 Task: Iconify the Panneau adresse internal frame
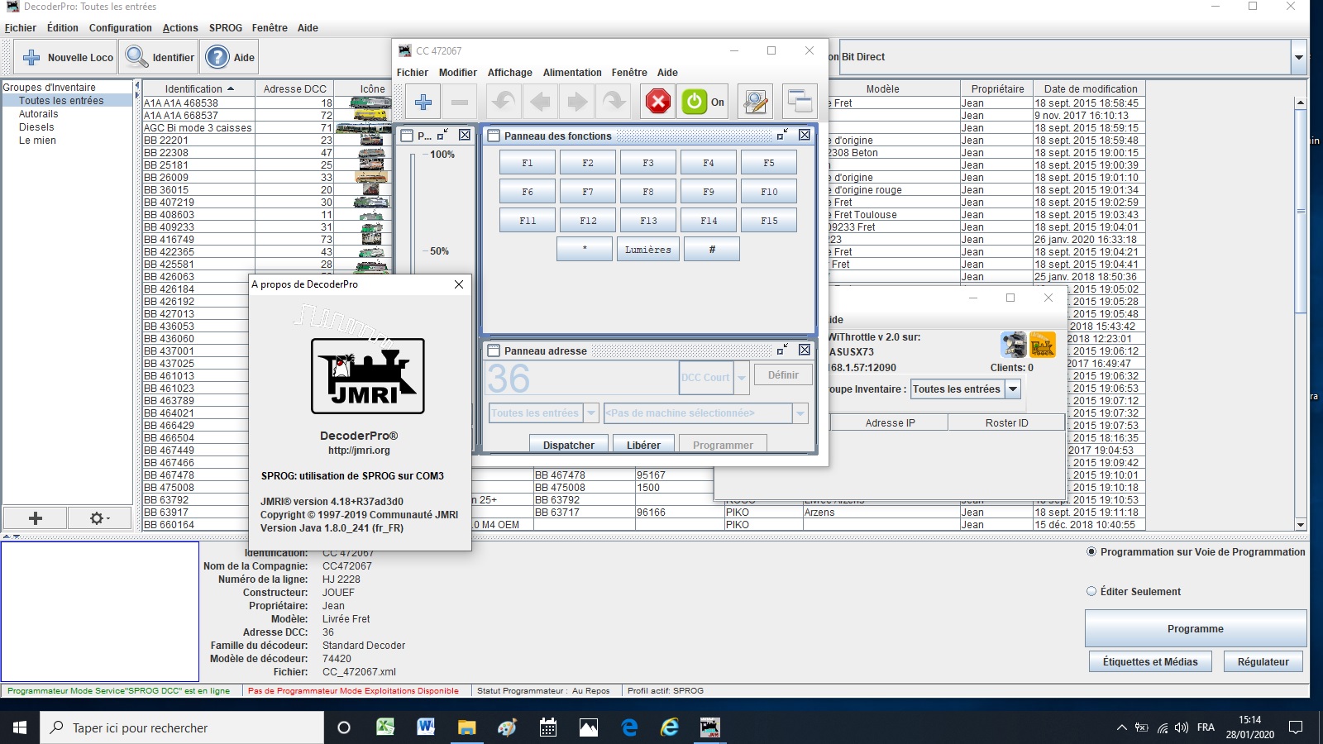pos(781,350)
